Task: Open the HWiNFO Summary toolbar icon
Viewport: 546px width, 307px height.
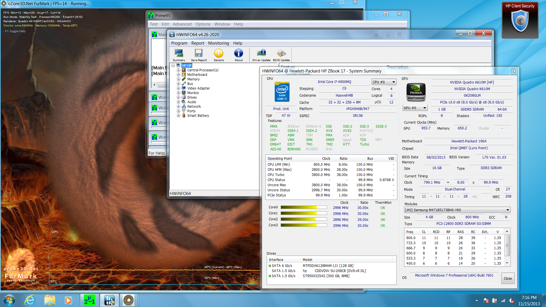Action: (x=179, y=55)
